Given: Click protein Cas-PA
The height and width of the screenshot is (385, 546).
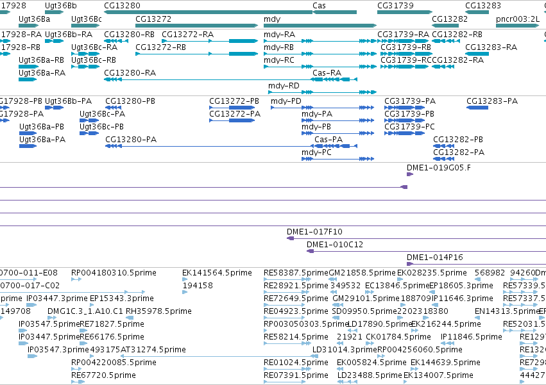Looking at the screenshot, I should tap(328, 140).
